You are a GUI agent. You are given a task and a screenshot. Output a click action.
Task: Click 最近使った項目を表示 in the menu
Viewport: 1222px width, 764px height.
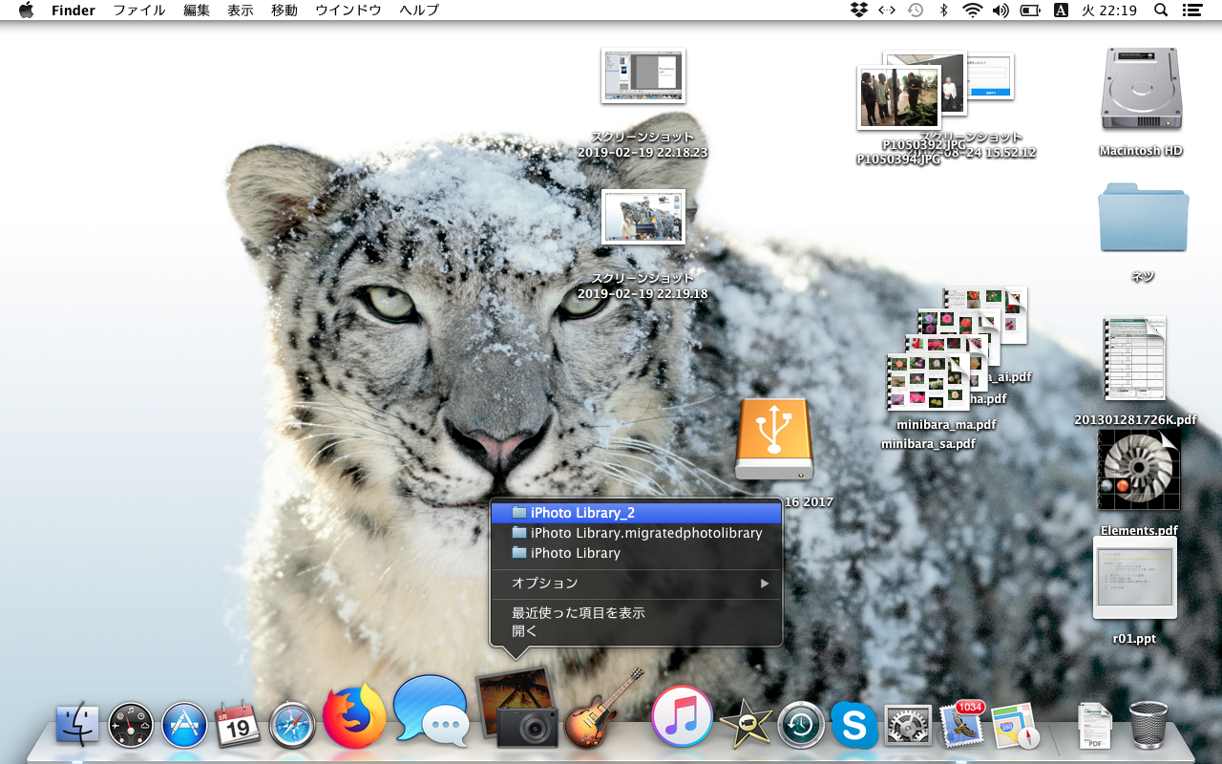click(578, 612)
